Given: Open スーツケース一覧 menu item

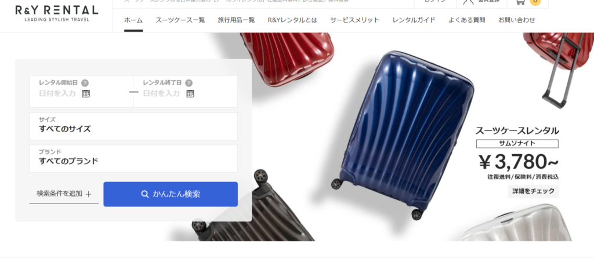Looking at the screenshot, I should click(x=180, y=20).
